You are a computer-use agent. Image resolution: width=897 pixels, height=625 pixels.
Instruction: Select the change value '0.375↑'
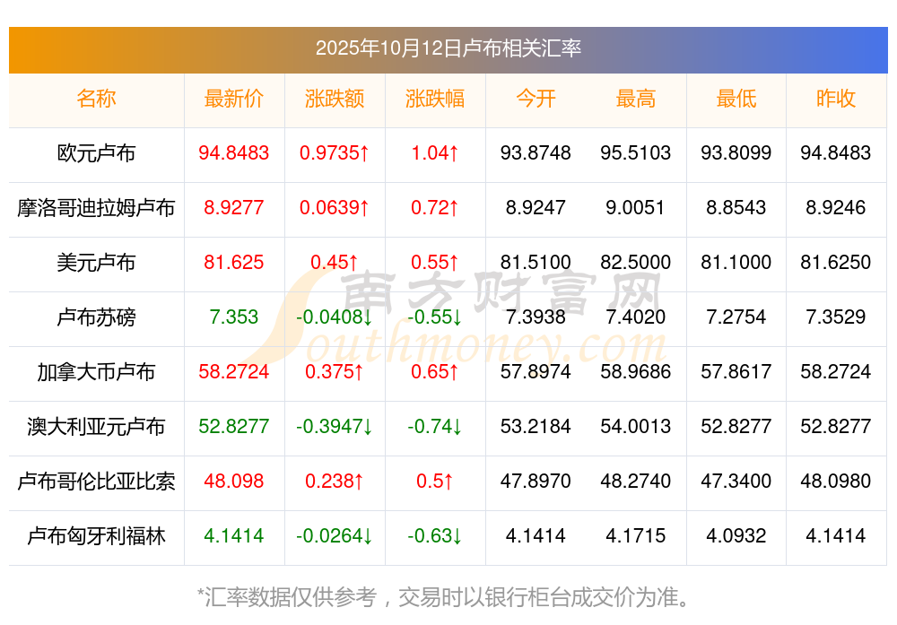(x=334, y=371)
